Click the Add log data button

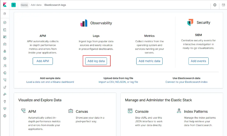[x=96, y=61]
